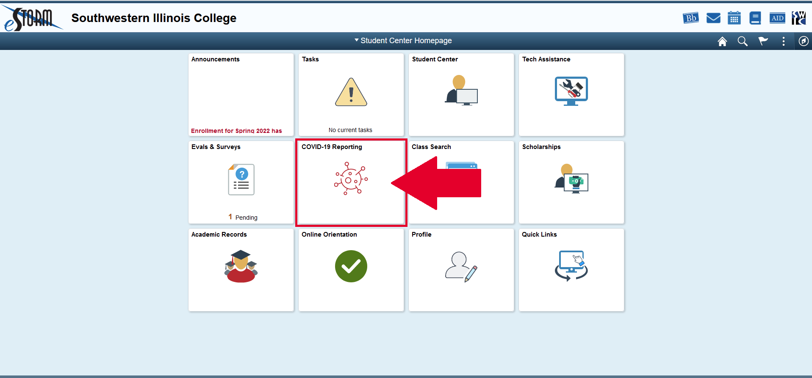Viewport: 812px width, 378px height.
Task: Open the calendar icon in header
Action: 734,18
